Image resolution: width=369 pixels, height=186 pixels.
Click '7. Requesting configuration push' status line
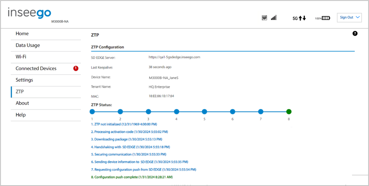pos(144,170)
